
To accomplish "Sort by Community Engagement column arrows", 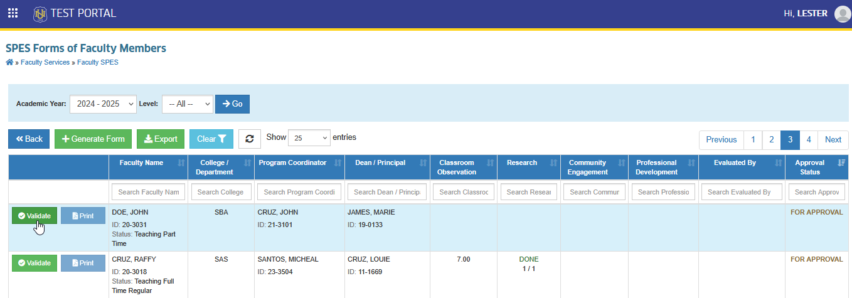I will (620, 163).
